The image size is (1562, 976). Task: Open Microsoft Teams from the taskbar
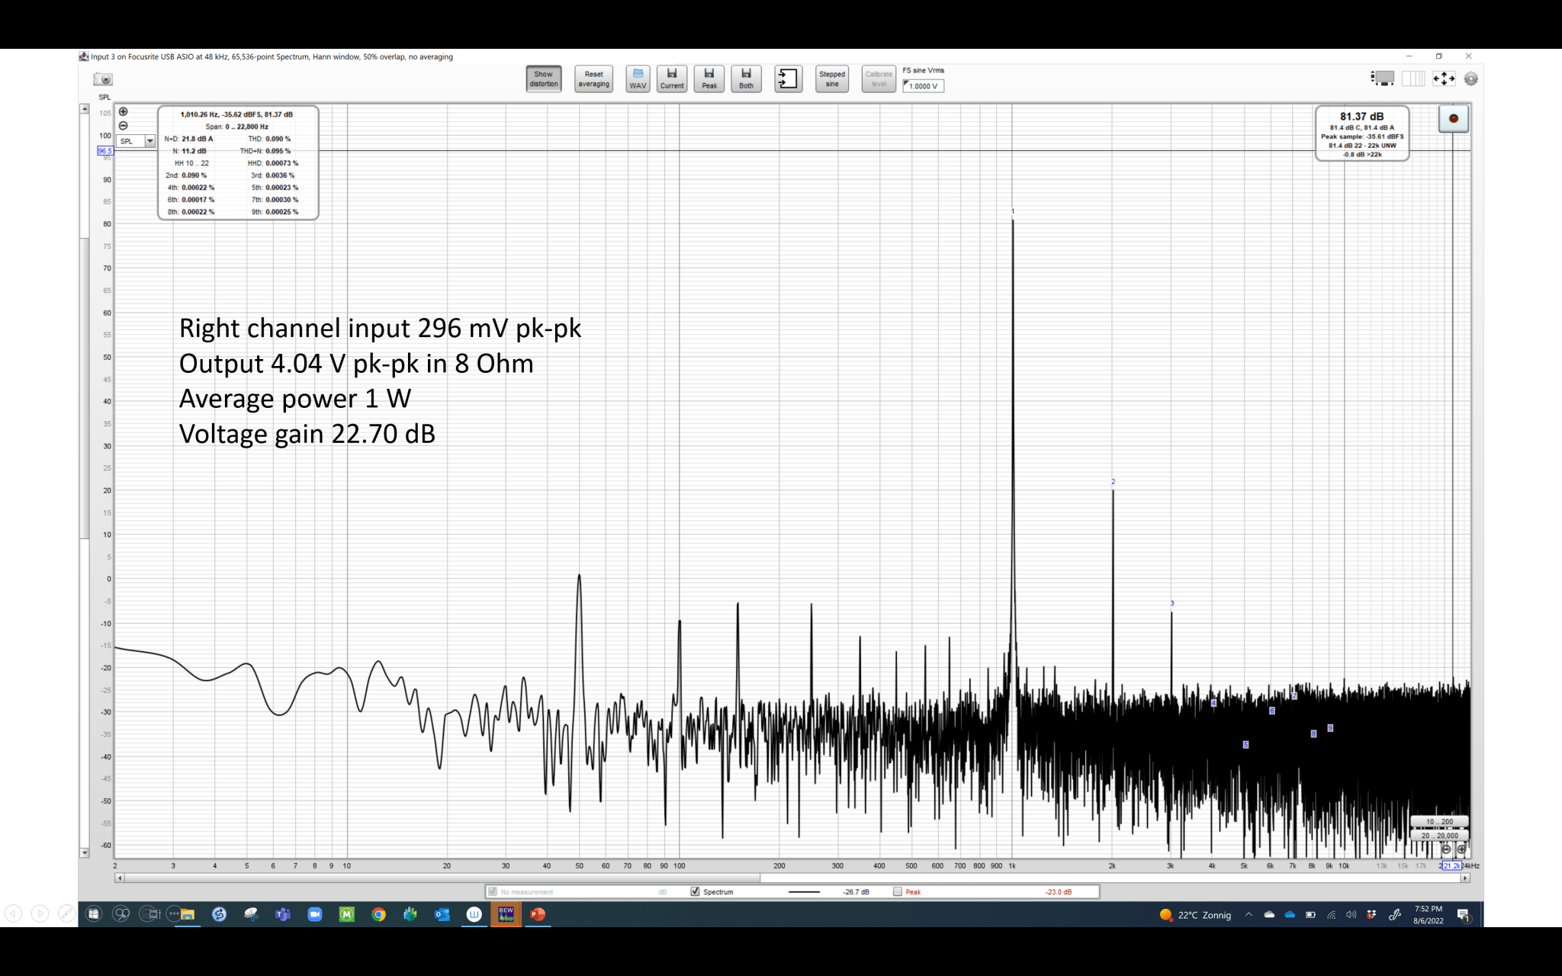(283, 914)
